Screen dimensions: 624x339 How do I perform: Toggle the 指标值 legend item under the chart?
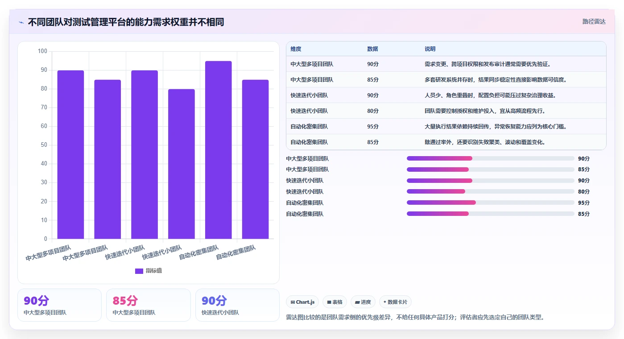(x=149, y=271)
